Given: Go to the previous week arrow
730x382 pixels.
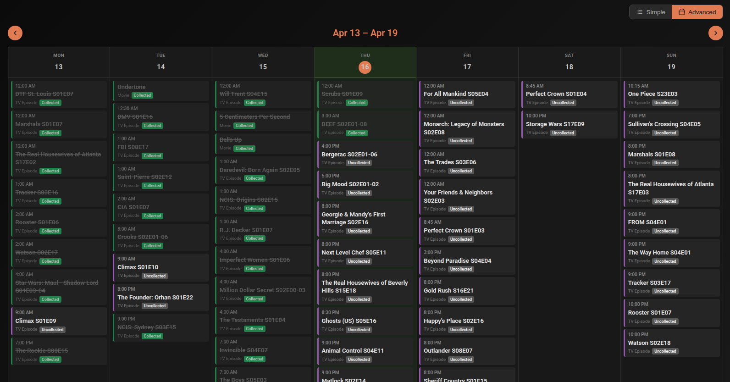Looking at the screenshot, I should pyautogui.click(x=15, y=33).
